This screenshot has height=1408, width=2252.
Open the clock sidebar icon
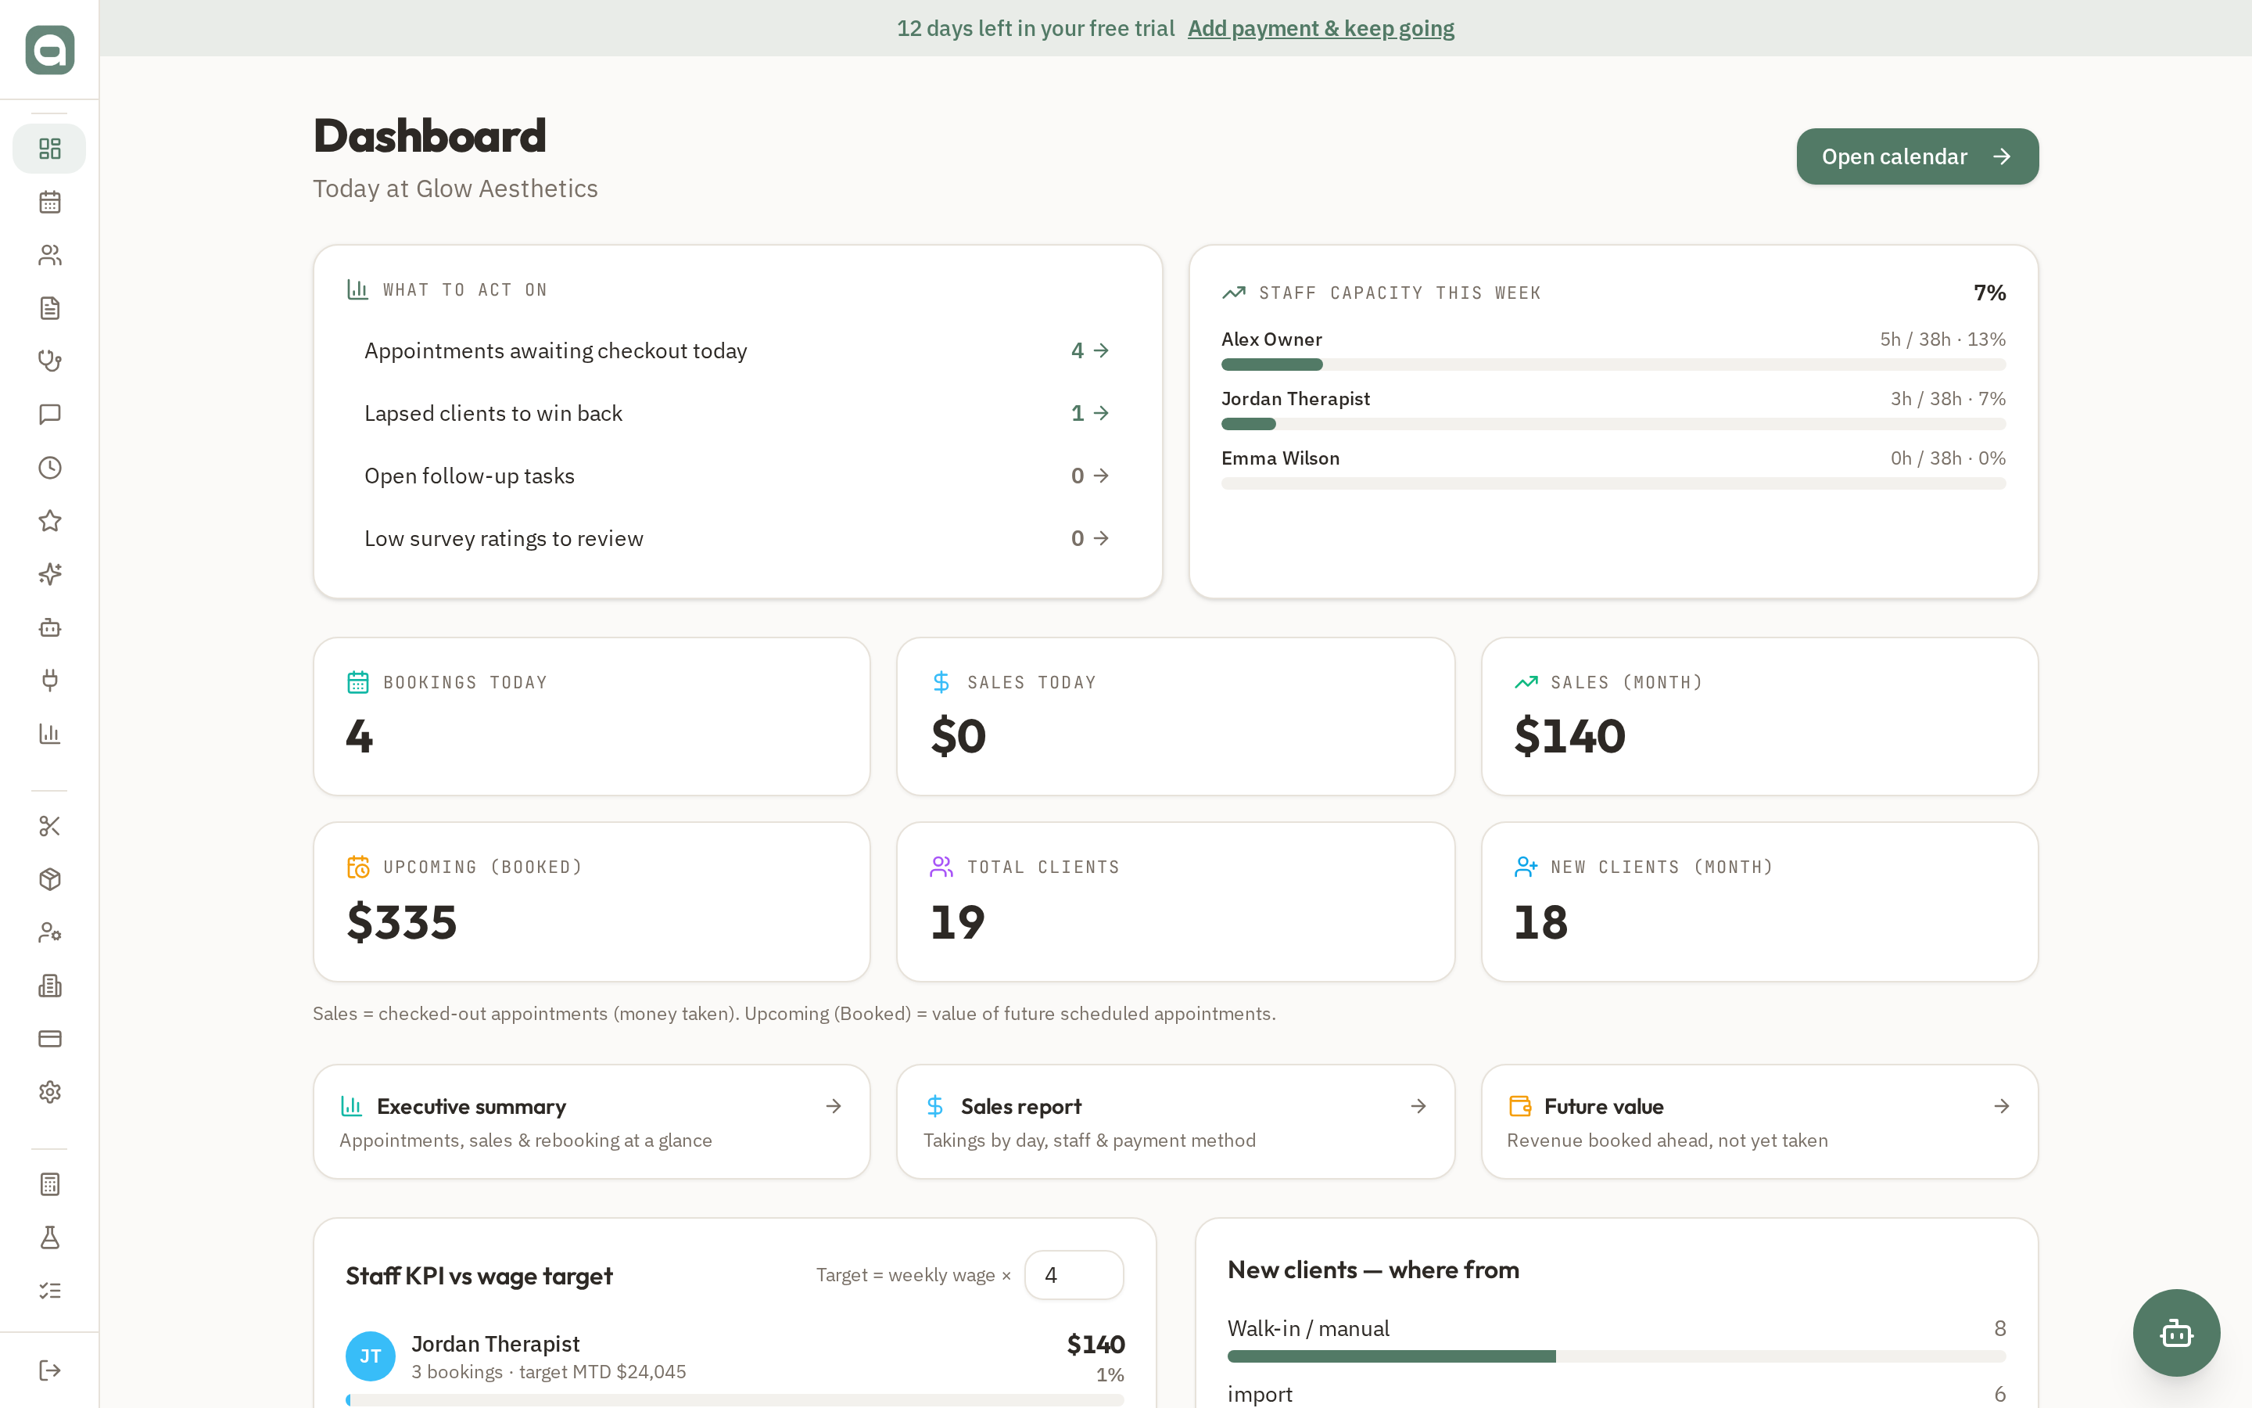coord(49,468)
